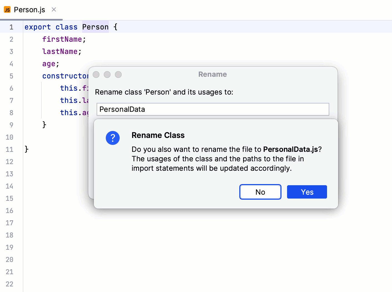Click the red traffic-light circle on the Rename dialog
The width and height of the screenshot is (392, 292).
pyautogui.click(x=96, y=75)
